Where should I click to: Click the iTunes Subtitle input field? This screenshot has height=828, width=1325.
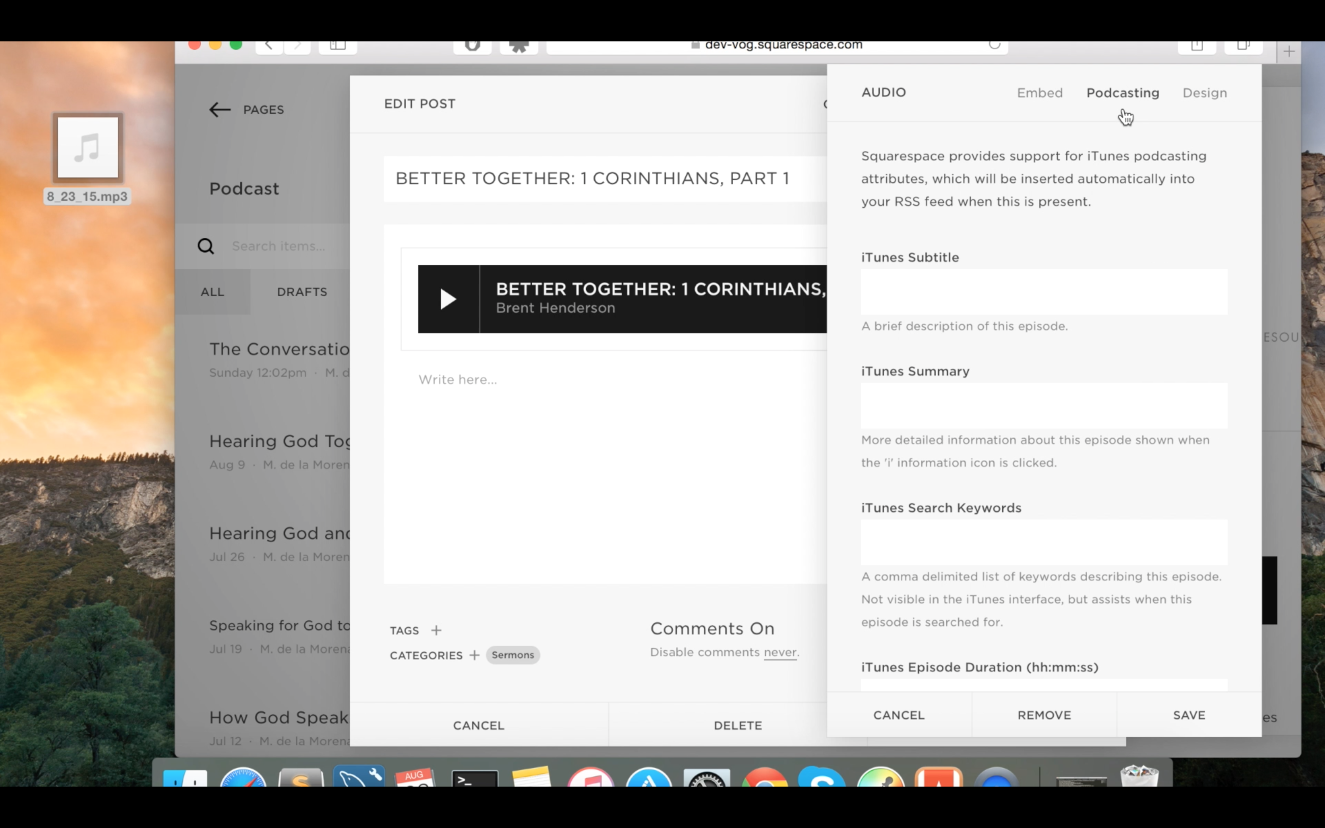click(x=1044, y=292)
